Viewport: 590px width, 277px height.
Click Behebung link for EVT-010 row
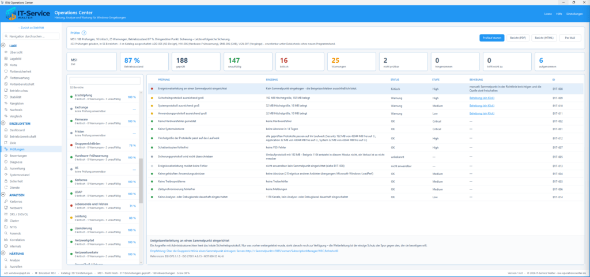coord(482,105)
